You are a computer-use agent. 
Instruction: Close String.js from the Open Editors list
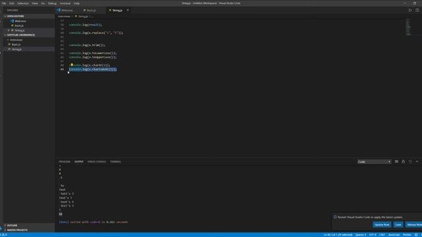pyautogui.click(x=9, y=30)
